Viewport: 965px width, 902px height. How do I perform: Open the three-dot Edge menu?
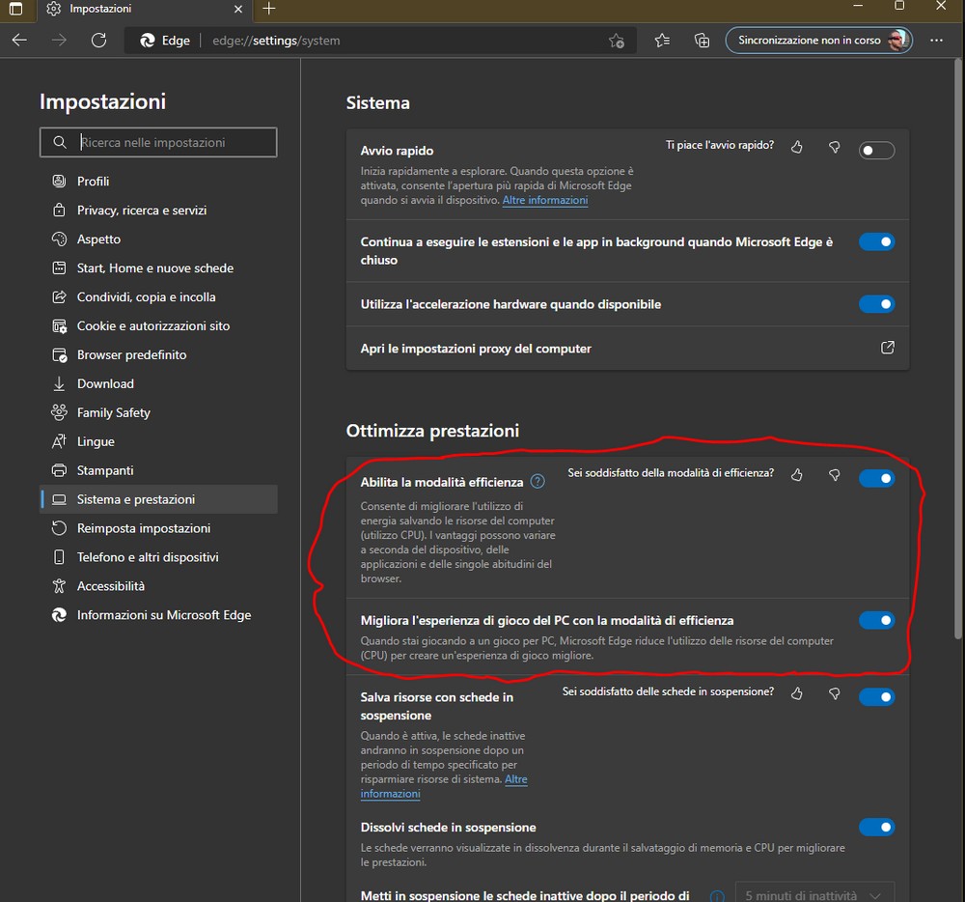click(936, 41)
